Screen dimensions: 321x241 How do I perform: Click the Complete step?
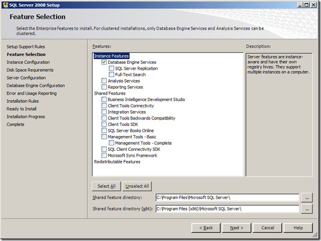[x=15, y=124]
